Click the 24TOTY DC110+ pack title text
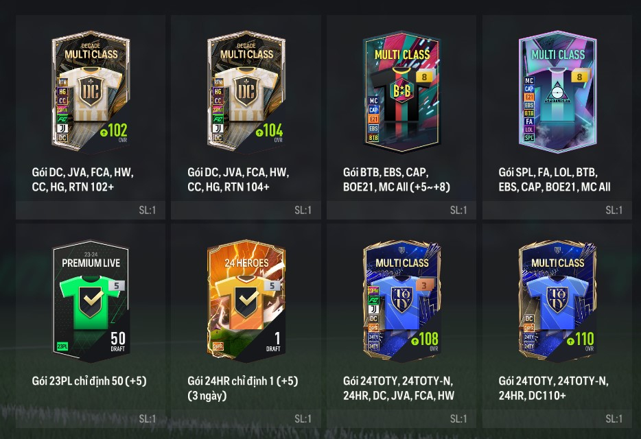This screenshot has width=641, height=439. click(554, 388)
